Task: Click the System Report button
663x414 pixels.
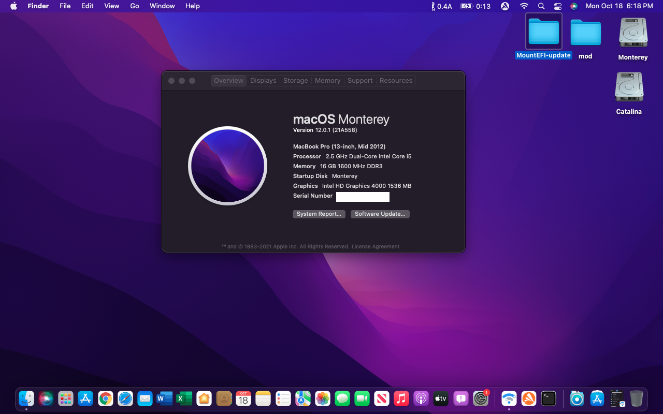Action: tap(319, 214)
